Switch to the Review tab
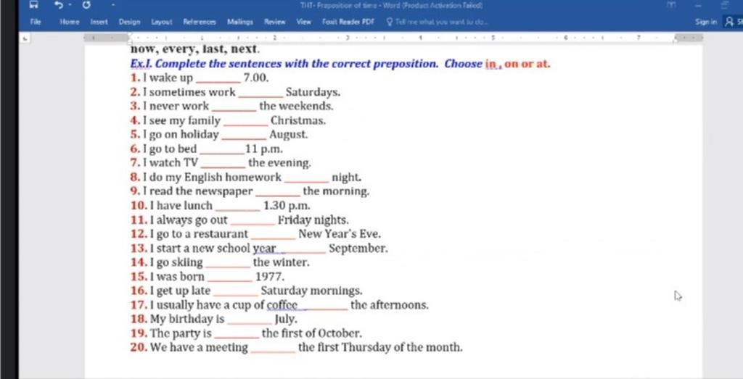 click(275, 22)
